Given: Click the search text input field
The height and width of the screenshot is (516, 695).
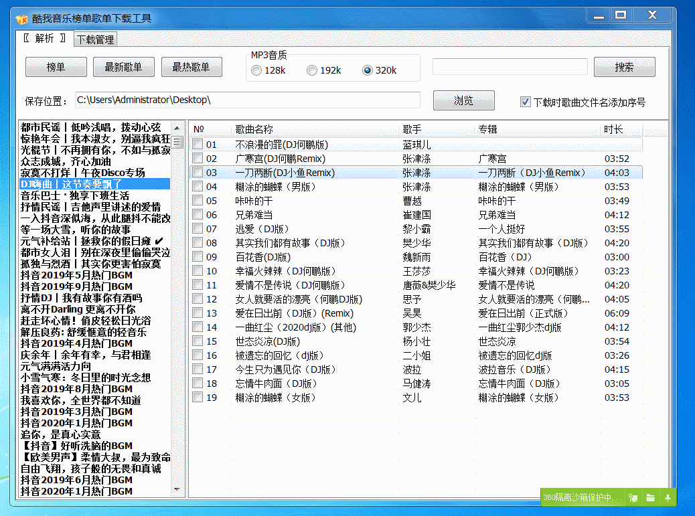Looking at the screenshot, I should click(510, 67).
